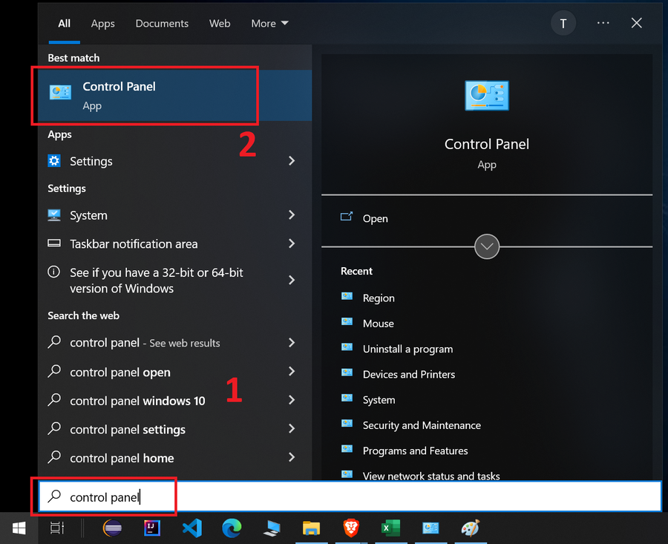The height and width of the screenshot is (544, 668).
Task: Switch to the Documents tab
Action: point(162,24)
